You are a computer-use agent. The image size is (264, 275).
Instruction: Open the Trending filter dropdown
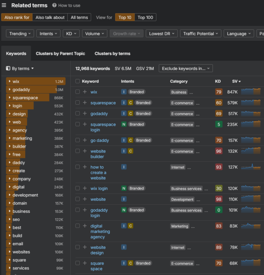tap(20, 33)
